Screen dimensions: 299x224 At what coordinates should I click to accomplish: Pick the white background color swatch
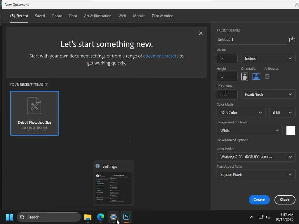pyautogui.click(x=291, y=130)
